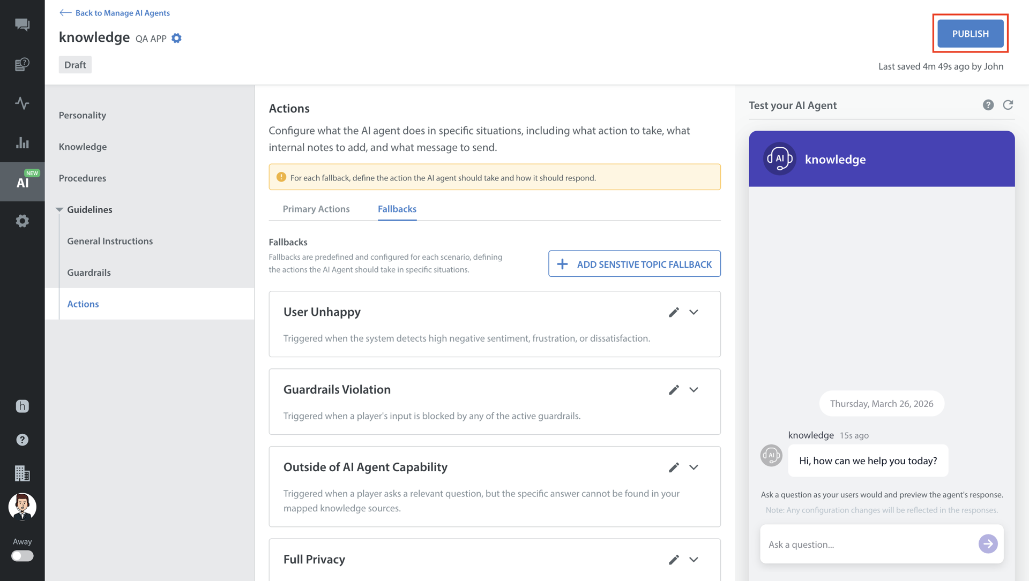Click Add Sensitive Topic Fallback button

(x=634, y=264)
